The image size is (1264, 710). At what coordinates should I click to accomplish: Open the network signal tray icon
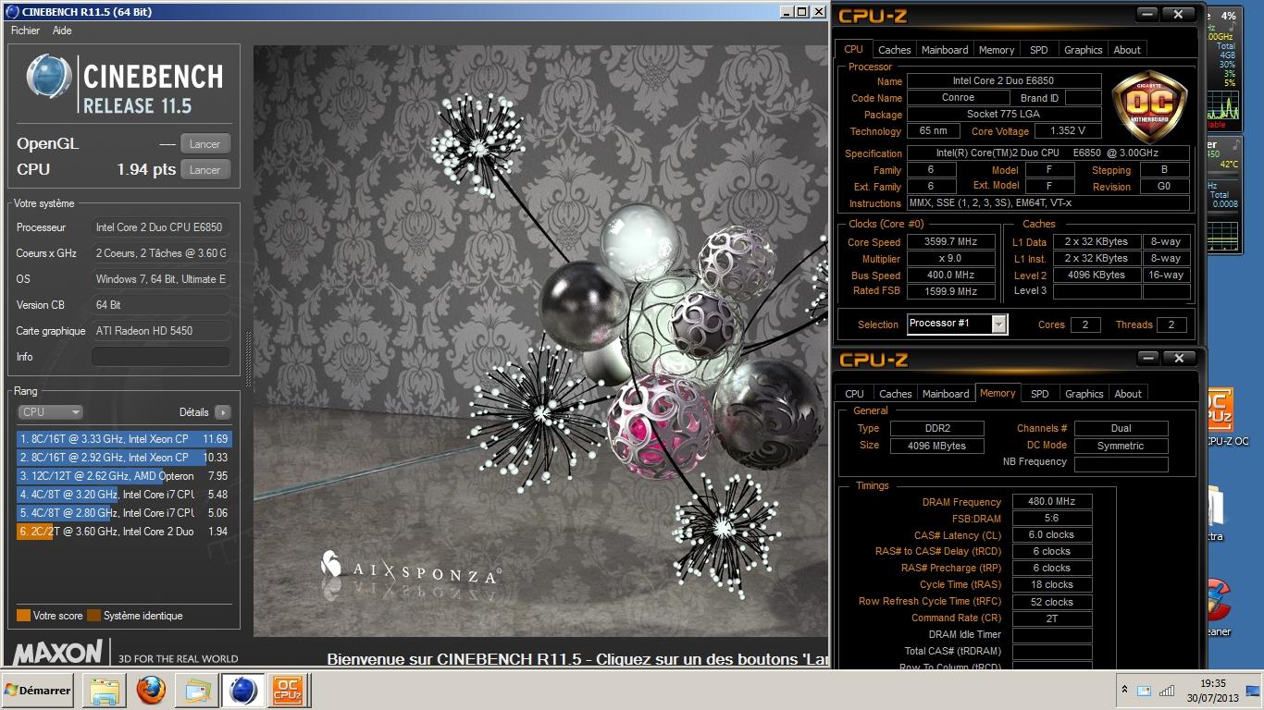[1168, 691]
